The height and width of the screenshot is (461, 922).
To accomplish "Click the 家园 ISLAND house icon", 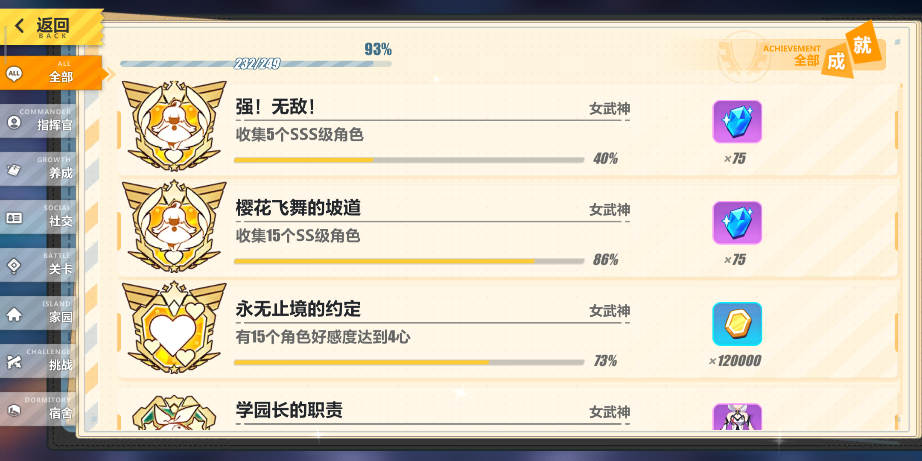I will pyautogui.click(x=14, y=314).
